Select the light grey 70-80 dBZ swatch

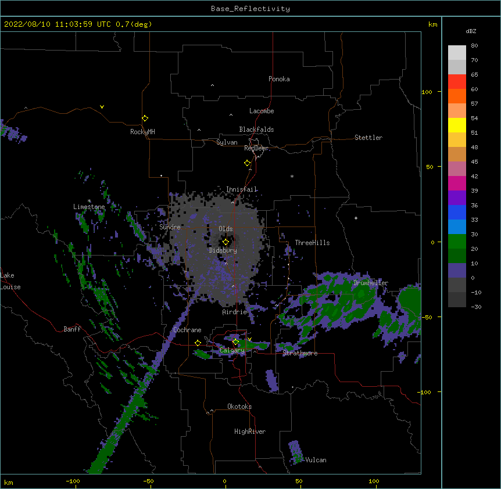pos(457,53)
